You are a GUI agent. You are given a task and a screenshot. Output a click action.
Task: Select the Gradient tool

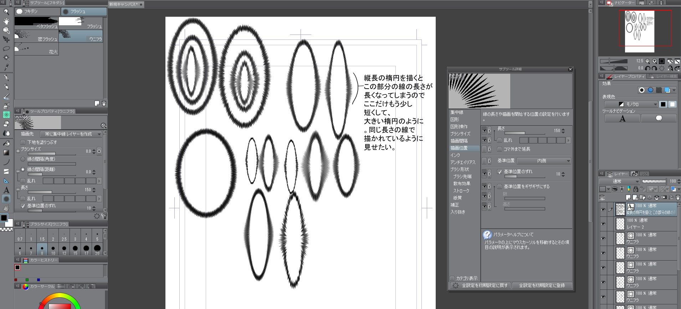[x=6, y=153]
